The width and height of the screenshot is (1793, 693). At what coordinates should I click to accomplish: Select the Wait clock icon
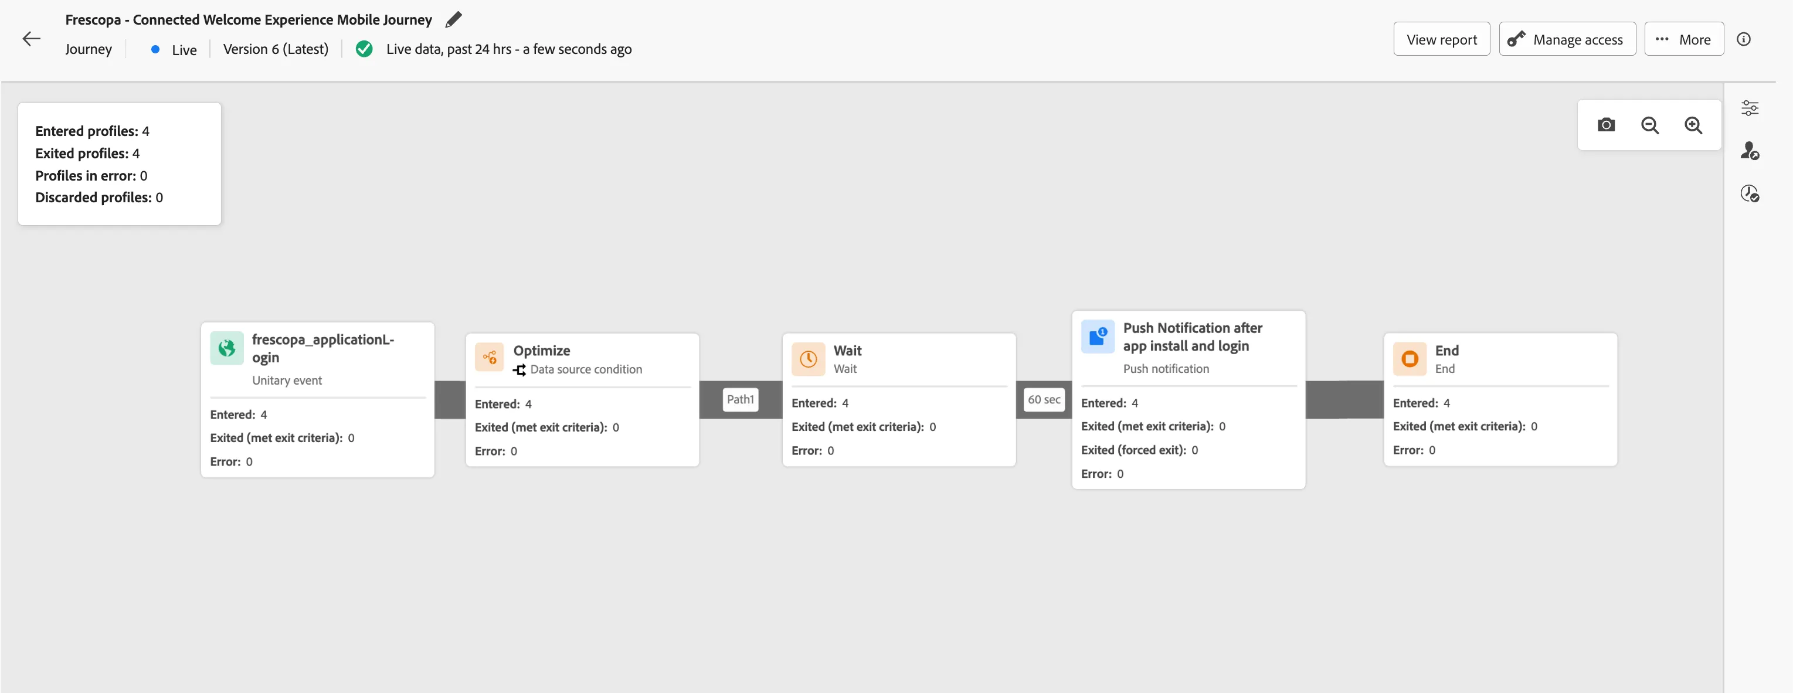[808, 359]
